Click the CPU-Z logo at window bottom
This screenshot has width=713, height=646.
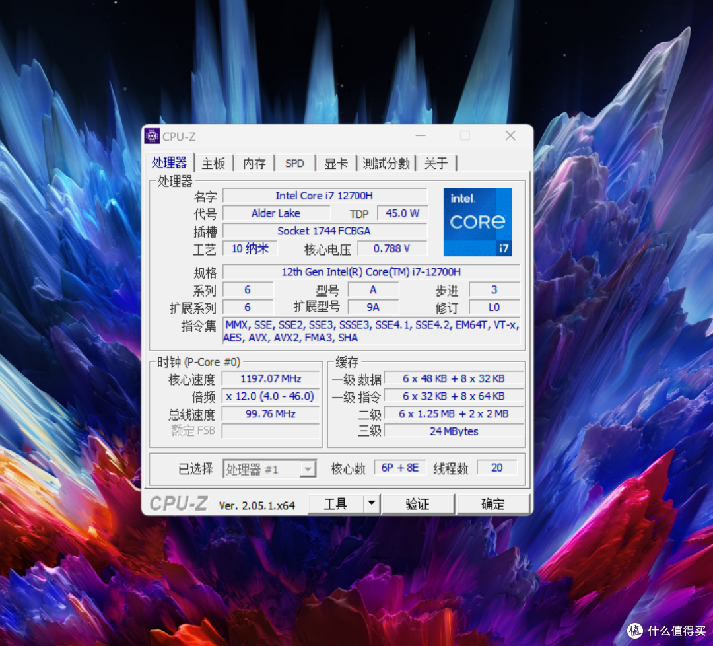(x=179, y=503)
